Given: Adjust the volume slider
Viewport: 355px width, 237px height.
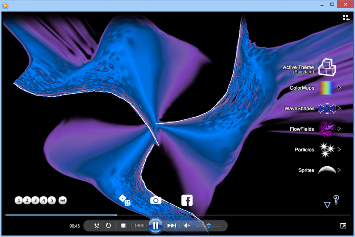Looking at the screenshot, I should pos(208,226).
